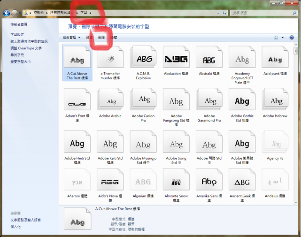Select the Almonte Snow font icon
Screen dimensions: 301x237
coord(176,179)
